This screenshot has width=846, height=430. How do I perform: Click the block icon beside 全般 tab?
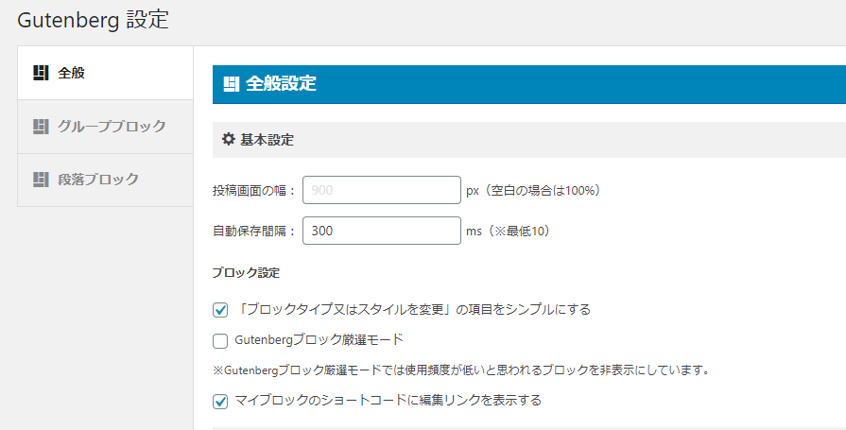41,73
